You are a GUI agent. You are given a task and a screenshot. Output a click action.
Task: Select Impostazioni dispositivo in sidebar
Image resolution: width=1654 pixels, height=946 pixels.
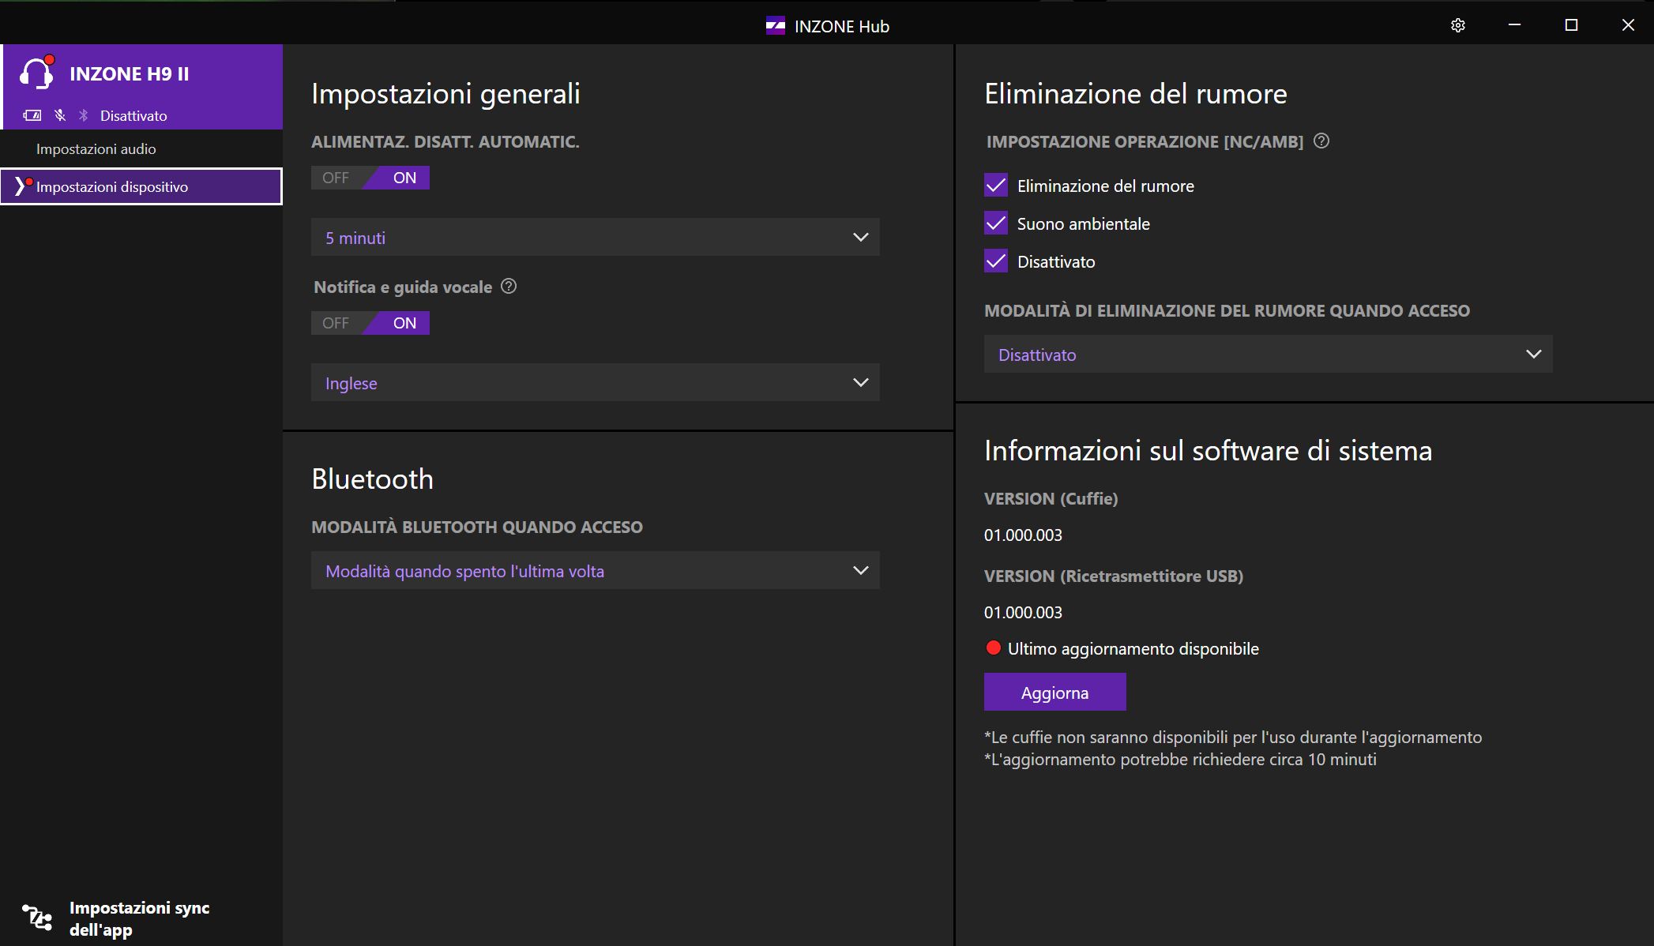pyautogui.click(x=112, y=187)
